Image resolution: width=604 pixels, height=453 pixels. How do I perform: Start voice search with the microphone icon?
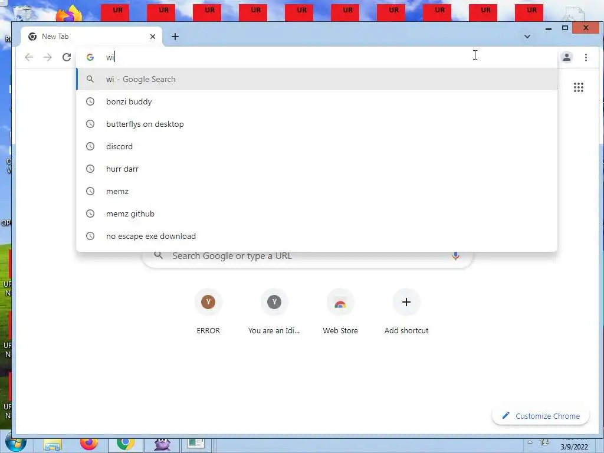pyautogui.click(x=456, y=256)
